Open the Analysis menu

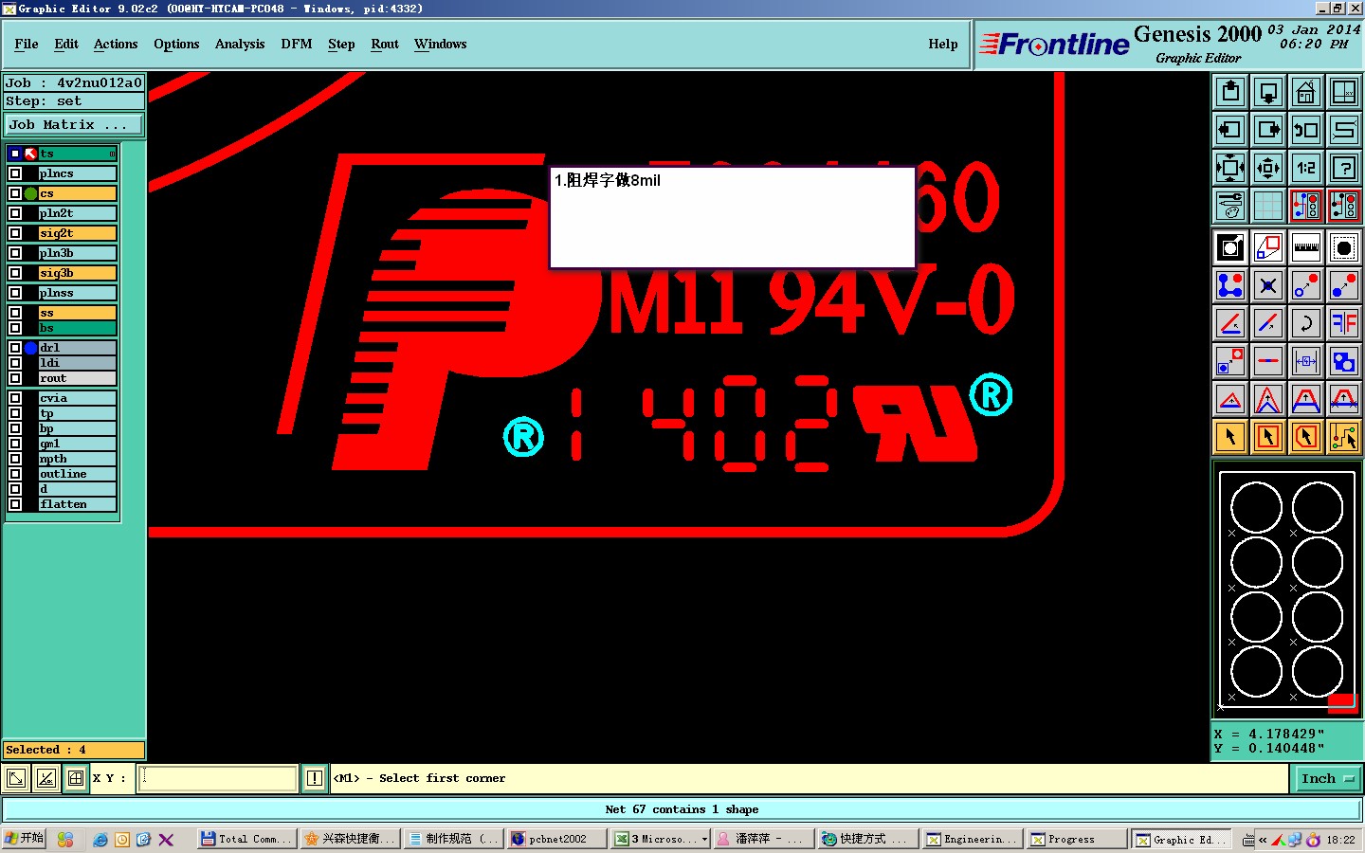tap(240, 45)
